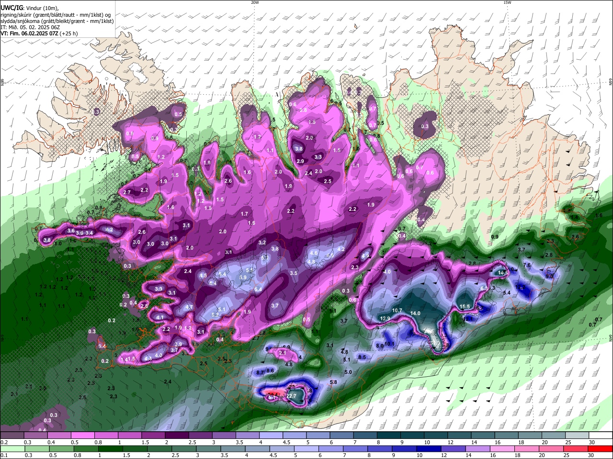
Task: Click the '10.1' precipitation value
Action: click(389, 344)
